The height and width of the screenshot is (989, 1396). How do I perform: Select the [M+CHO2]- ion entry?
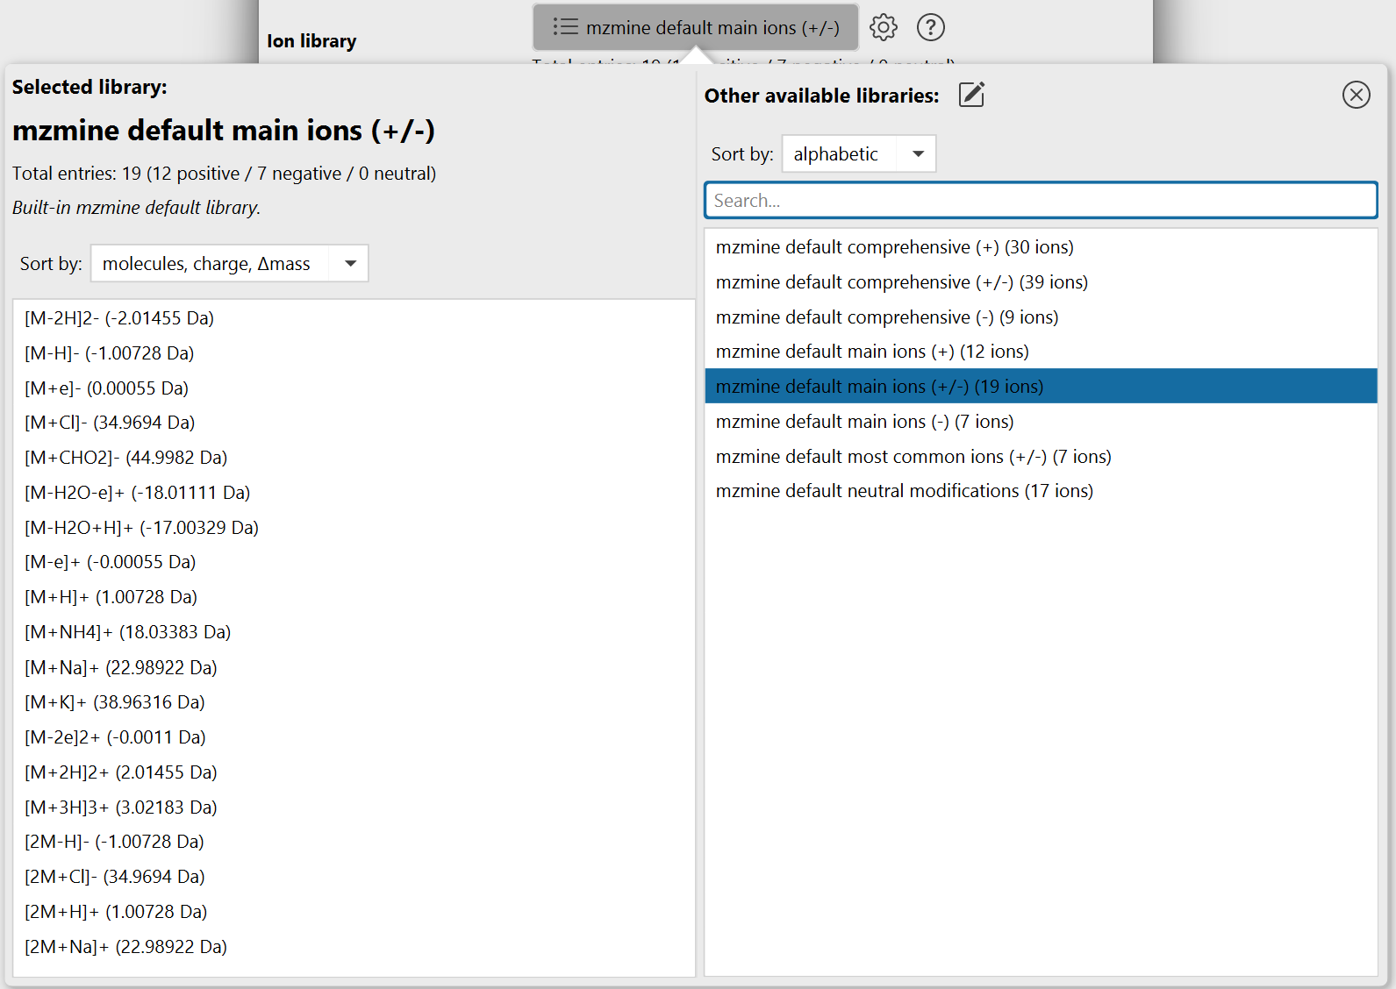click(354, 458)
